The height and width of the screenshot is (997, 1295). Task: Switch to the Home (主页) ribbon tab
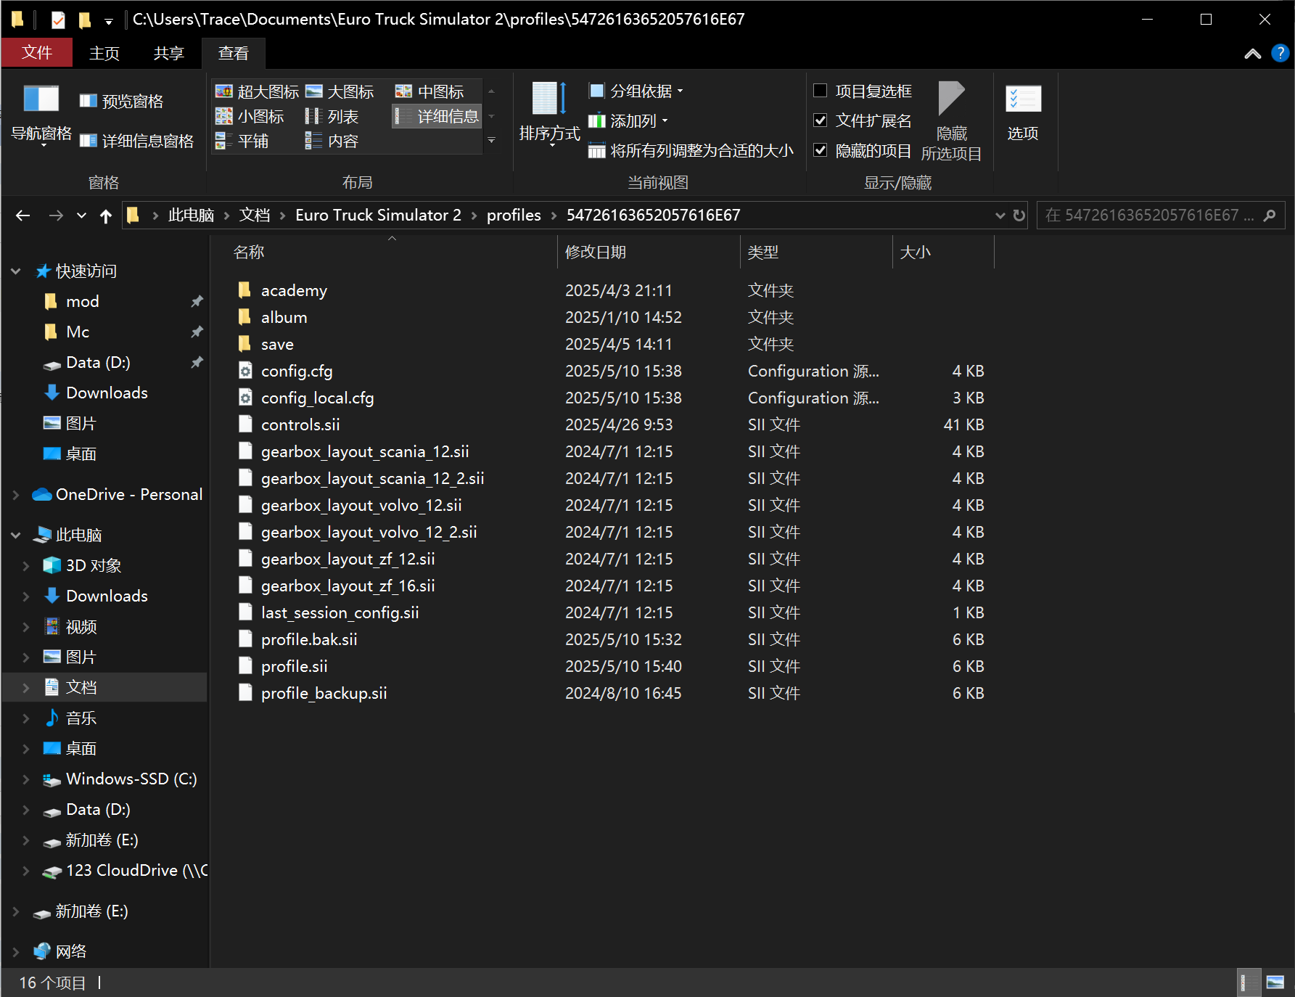(x=104, y=53)
